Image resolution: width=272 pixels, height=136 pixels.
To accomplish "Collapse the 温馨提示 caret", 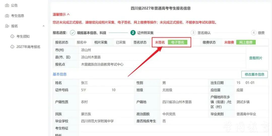I will [68, 14].
